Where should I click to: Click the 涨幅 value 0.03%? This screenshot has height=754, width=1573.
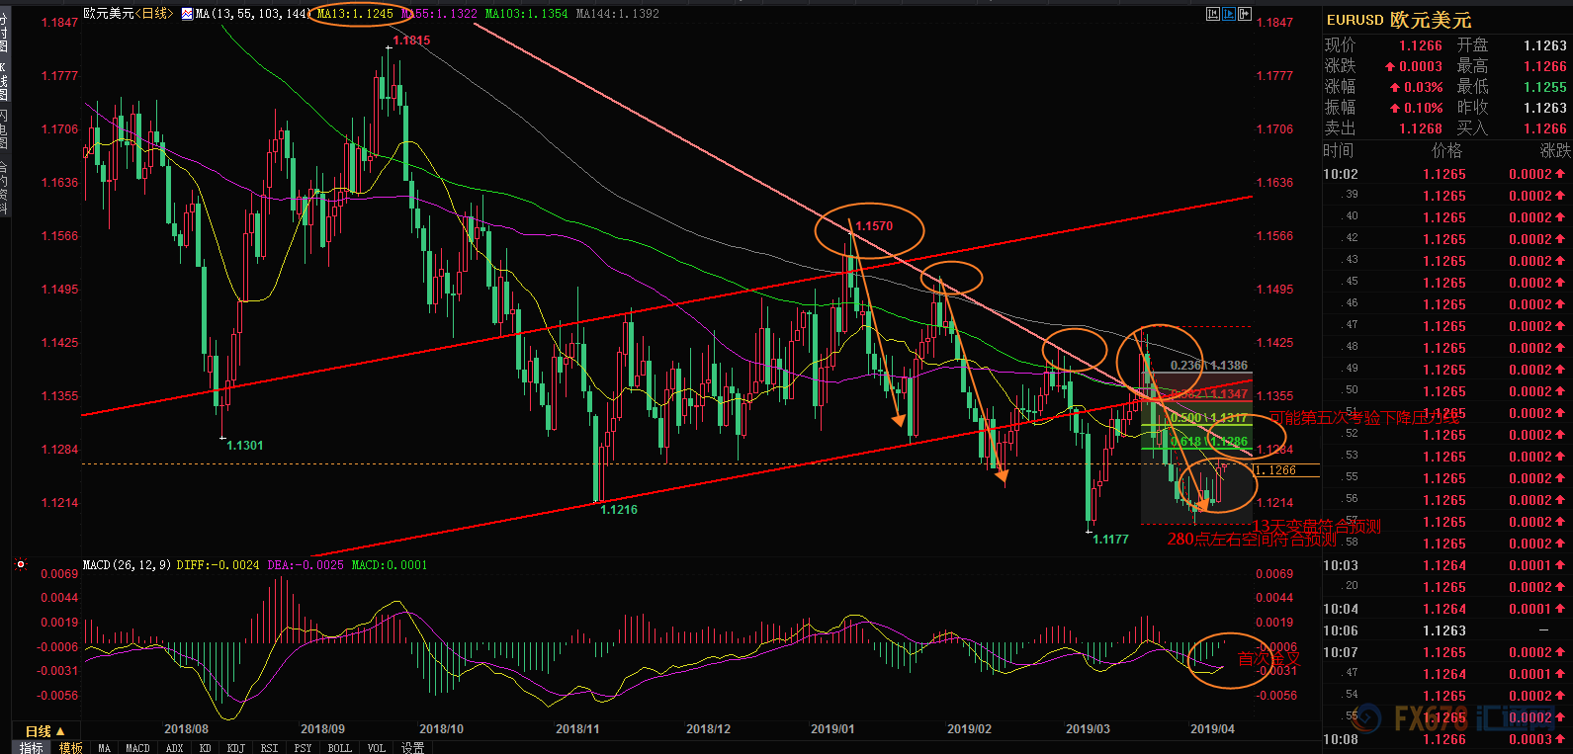pyautogui.click(x=1423, y=87)
